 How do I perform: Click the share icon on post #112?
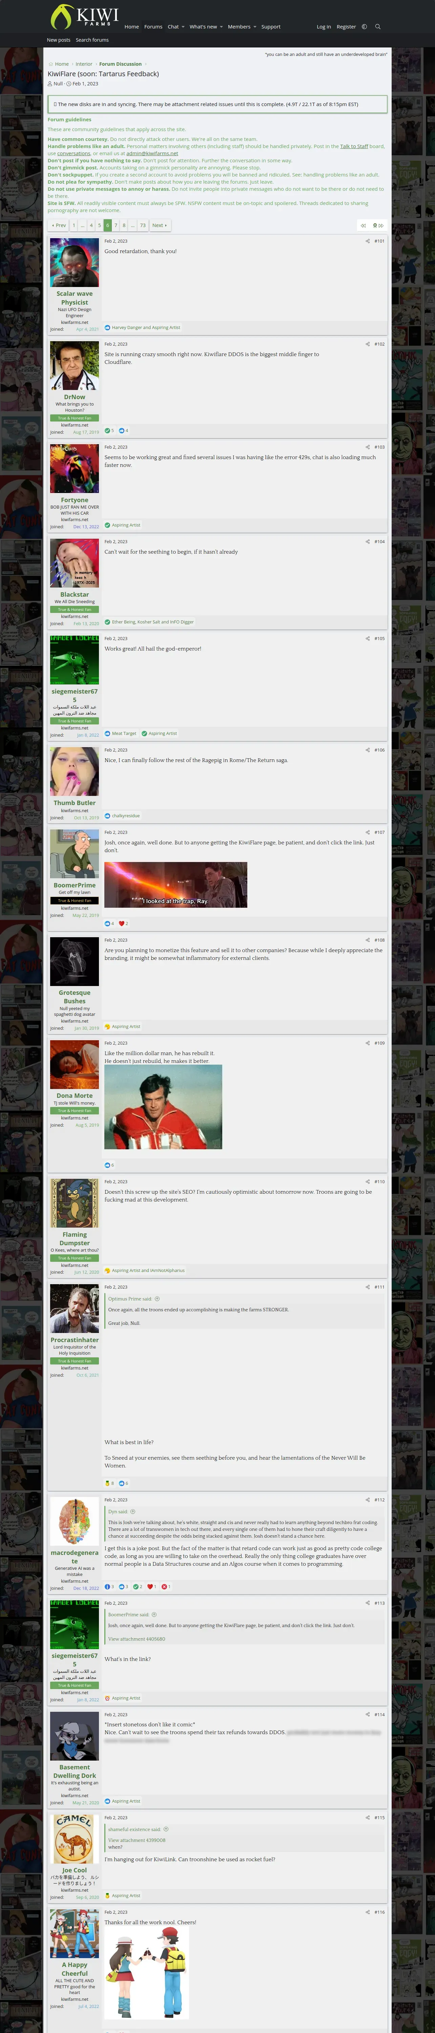[368, 1499]
